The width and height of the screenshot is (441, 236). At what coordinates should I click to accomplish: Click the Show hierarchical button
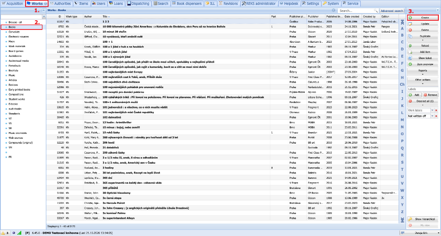point(423,219)
